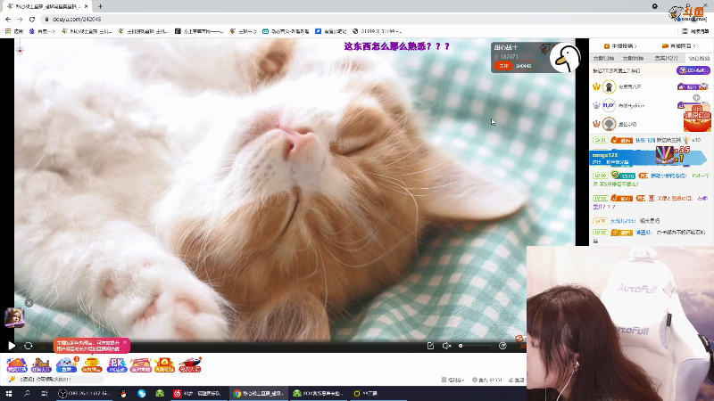Open the backpack dropdown under the player
Screen dimensions: 714x401
pyautogui.click(x=453, y=380)
